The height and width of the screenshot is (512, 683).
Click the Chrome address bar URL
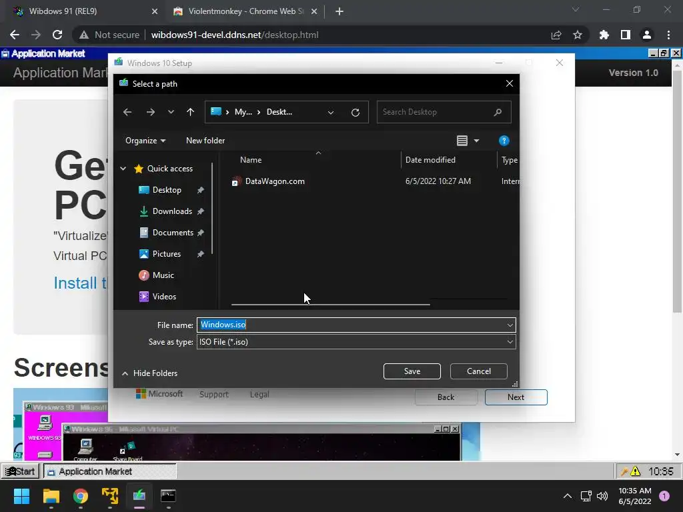point(235,35)
